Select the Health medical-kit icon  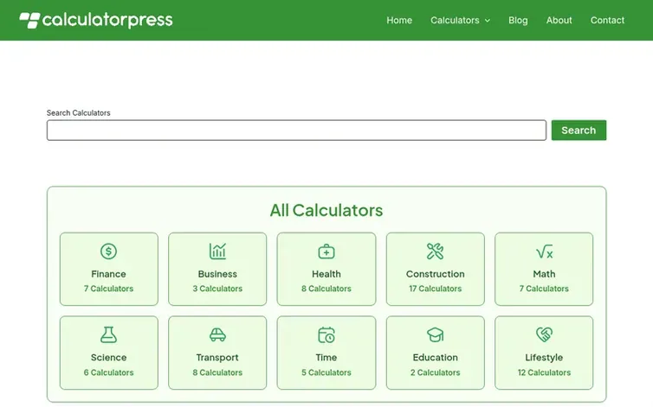[326, 251]
